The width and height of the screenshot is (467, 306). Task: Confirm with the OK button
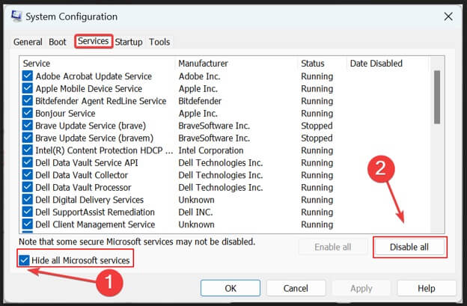(231, 288)
